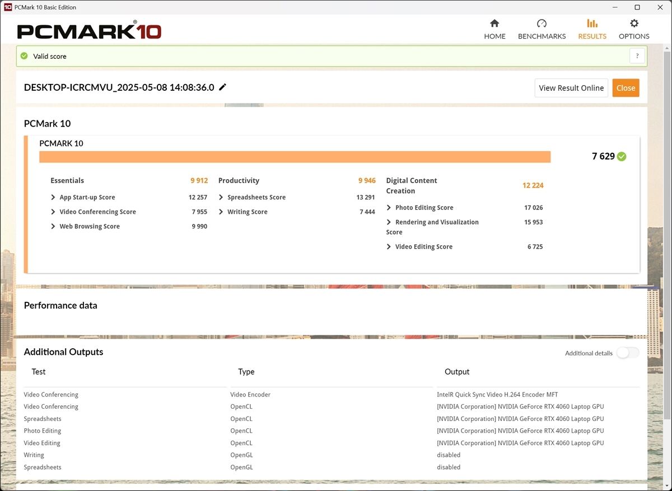This screenshot has width=672, height=491.
Task: Click the result name DESKTOP-ICRCMVU text
Action: click(119, 87)
